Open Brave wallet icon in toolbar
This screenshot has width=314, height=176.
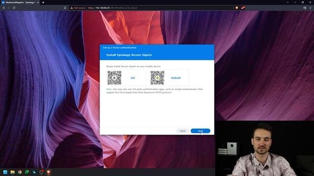[305, 8]
